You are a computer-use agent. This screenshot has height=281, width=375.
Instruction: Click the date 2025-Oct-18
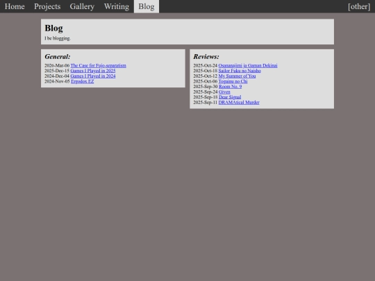(205, 71)
